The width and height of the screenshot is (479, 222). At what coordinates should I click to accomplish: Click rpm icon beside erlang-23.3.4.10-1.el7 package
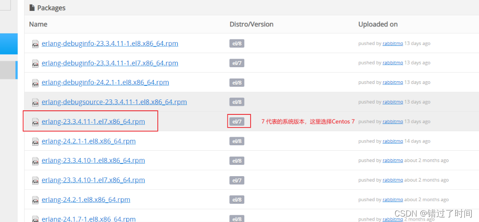pos(35,181)
